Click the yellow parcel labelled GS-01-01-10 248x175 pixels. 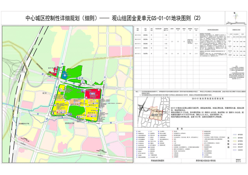point(92,114)
